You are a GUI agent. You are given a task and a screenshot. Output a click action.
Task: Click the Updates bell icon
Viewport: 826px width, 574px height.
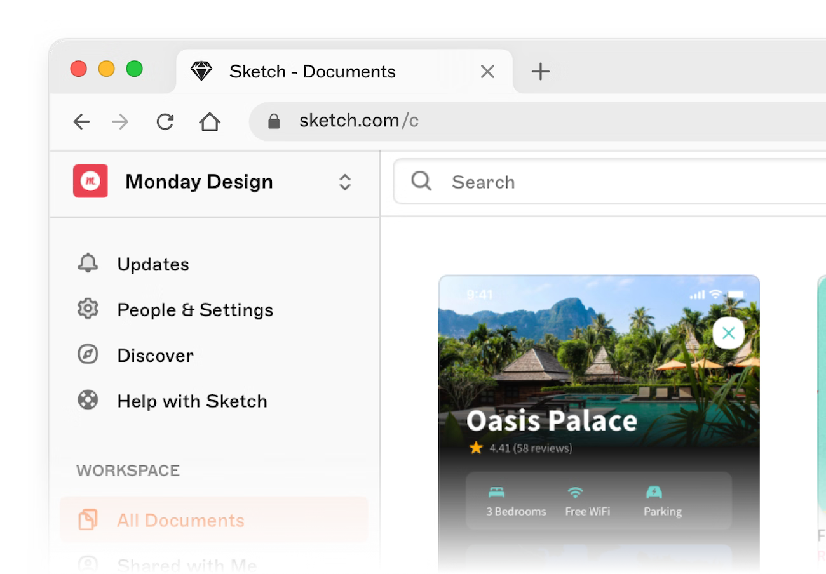tap(88, 263)
